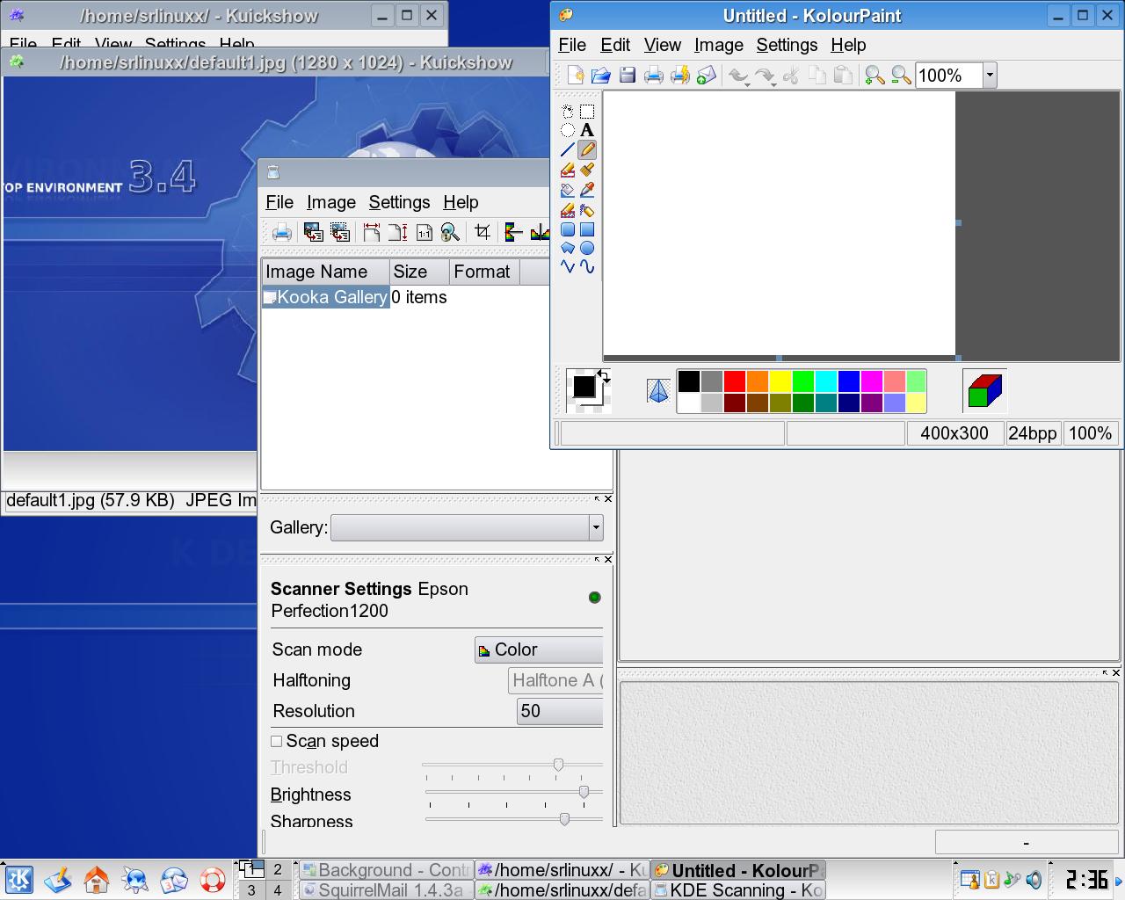Image resolution: width=1125 pixels, height=900 pixels.
Task: Select the Pen tool in KolourPaint
Action: point(587,150)
